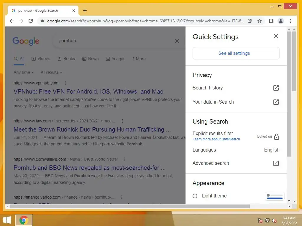This screenshot has width=302, height=226.
Task: Open options menu for cornwalllive.com result
Action: pyautogui.click(x=124, y=159)
